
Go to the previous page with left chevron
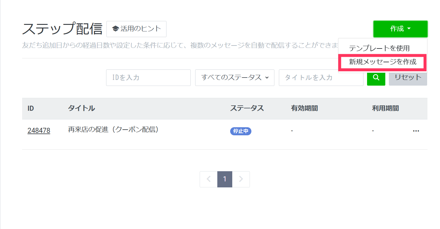(x=209, y=179)
